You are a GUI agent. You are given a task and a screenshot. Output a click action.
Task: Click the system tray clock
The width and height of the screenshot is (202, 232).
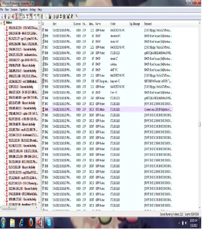click(194, 223)
